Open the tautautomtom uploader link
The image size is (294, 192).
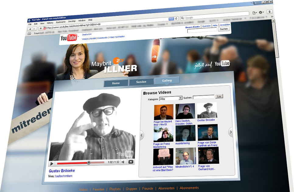click(64, 176)
